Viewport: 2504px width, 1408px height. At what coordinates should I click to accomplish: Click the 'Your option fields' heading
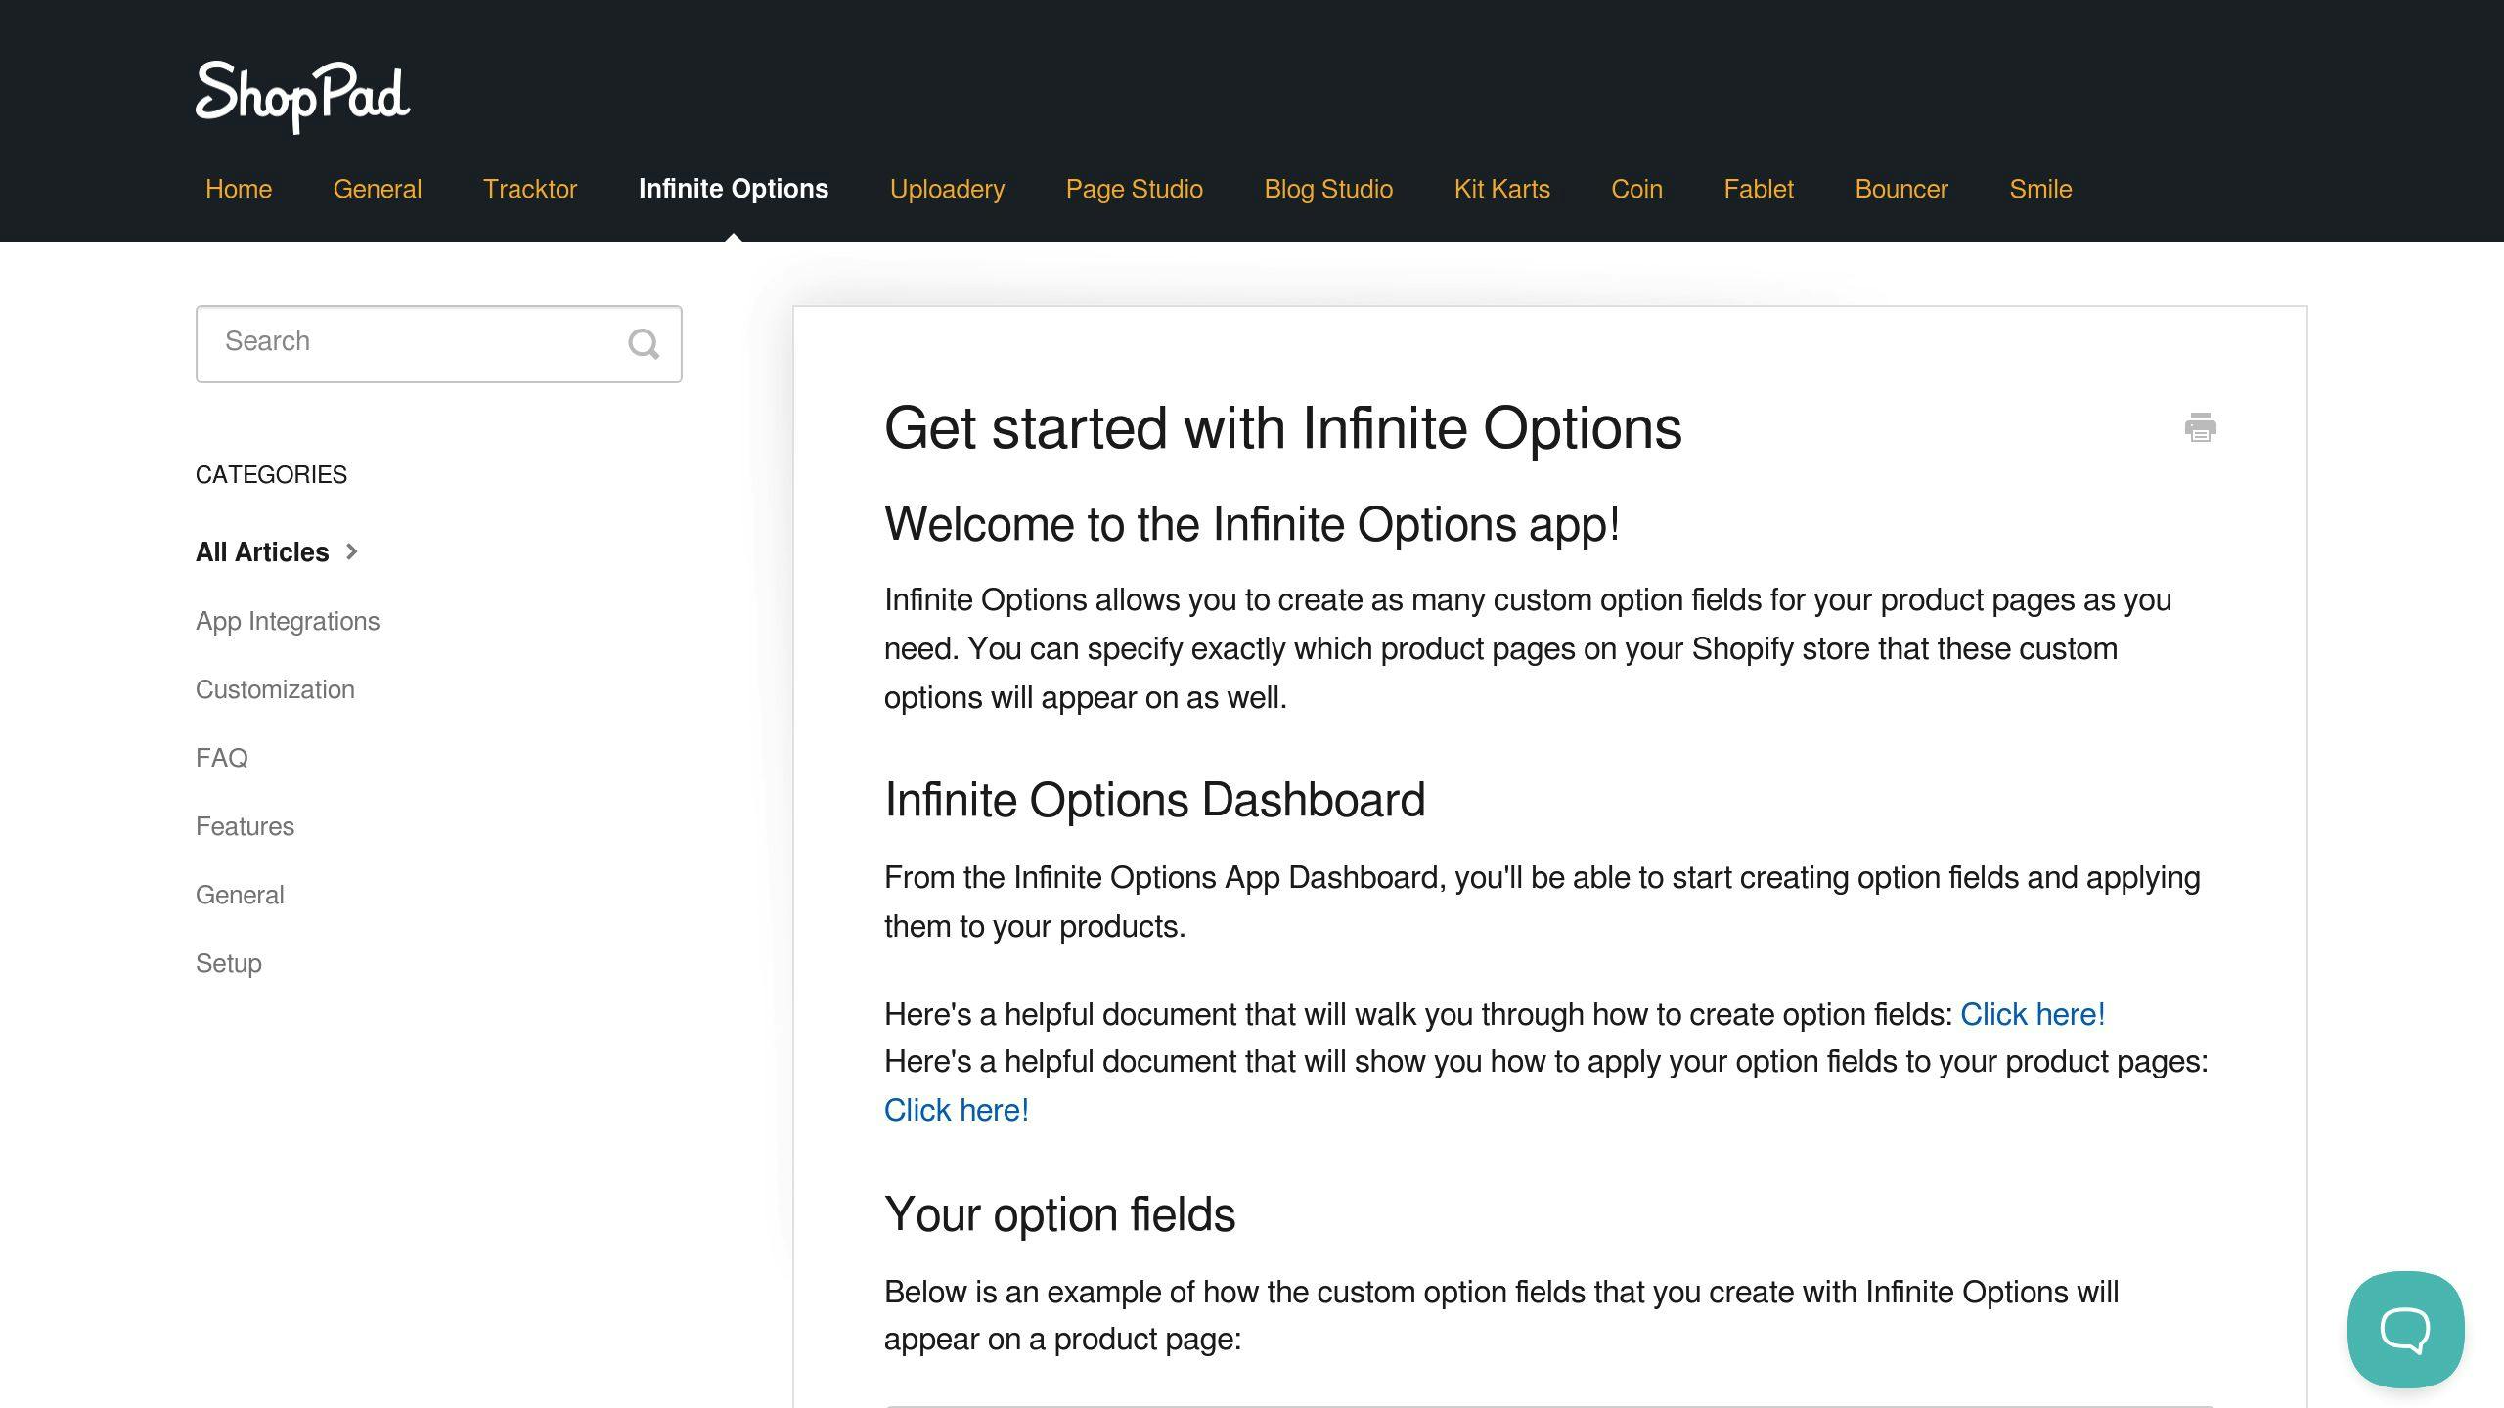[x=1060, y=1214]
